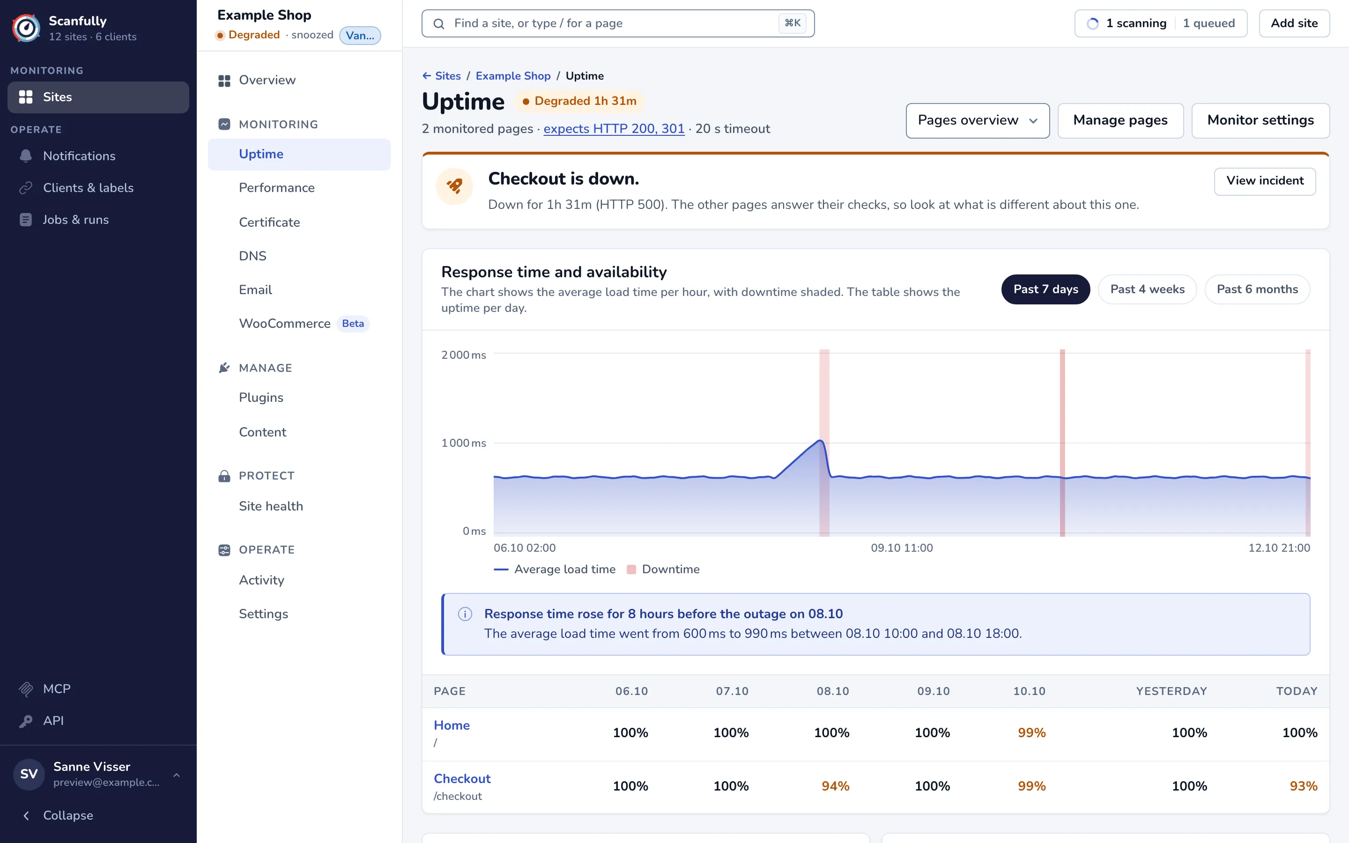Screen dimensions: 1349x843
Task: Open the Uptime menu item
Action: pyautogui.click(x=299, y=155)
